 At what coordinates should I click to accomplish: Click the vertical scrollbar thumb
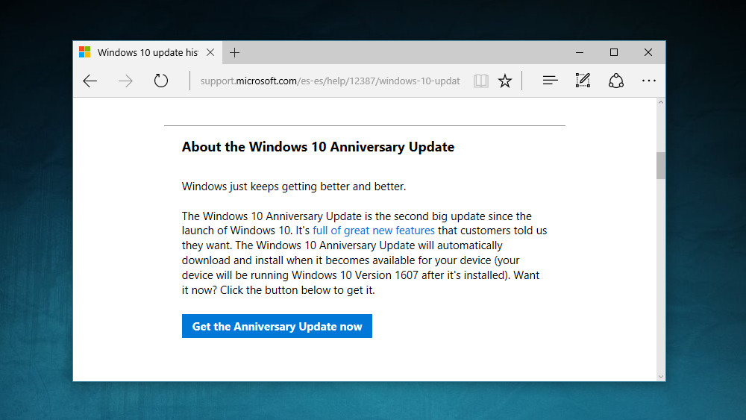coord(661,166)
